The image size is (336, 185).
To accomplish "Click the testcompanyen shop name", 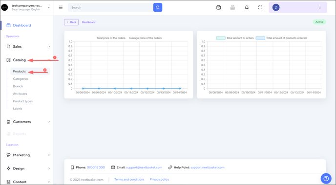I will point(27,6).
